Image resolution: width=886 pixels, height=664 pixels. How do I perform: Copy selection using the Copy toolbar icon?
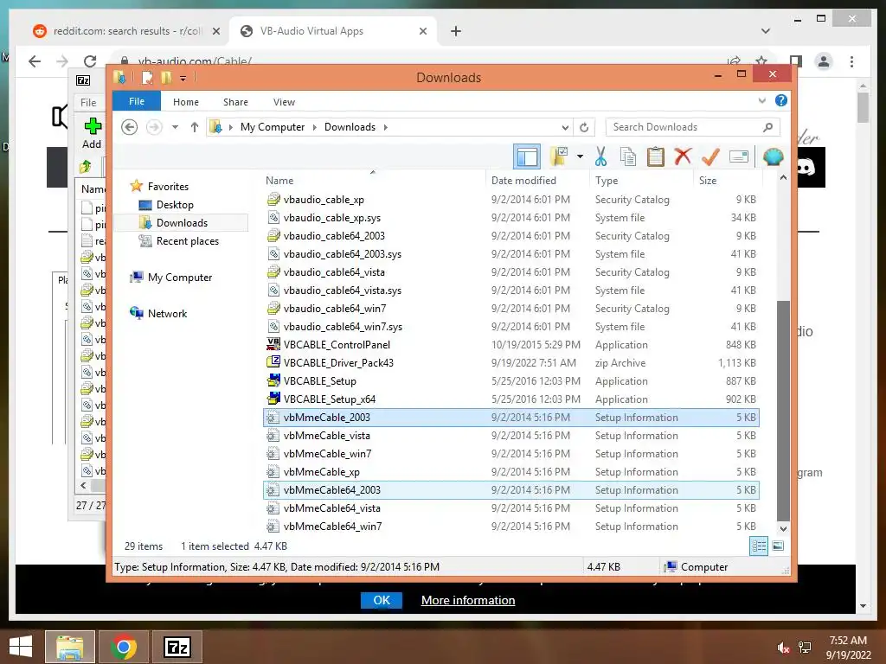click(628, 156)
